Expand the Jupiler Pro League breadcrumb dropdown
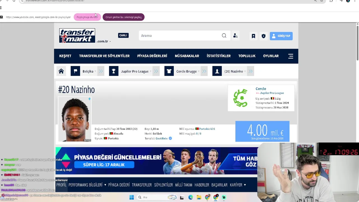 coord(151,72)
